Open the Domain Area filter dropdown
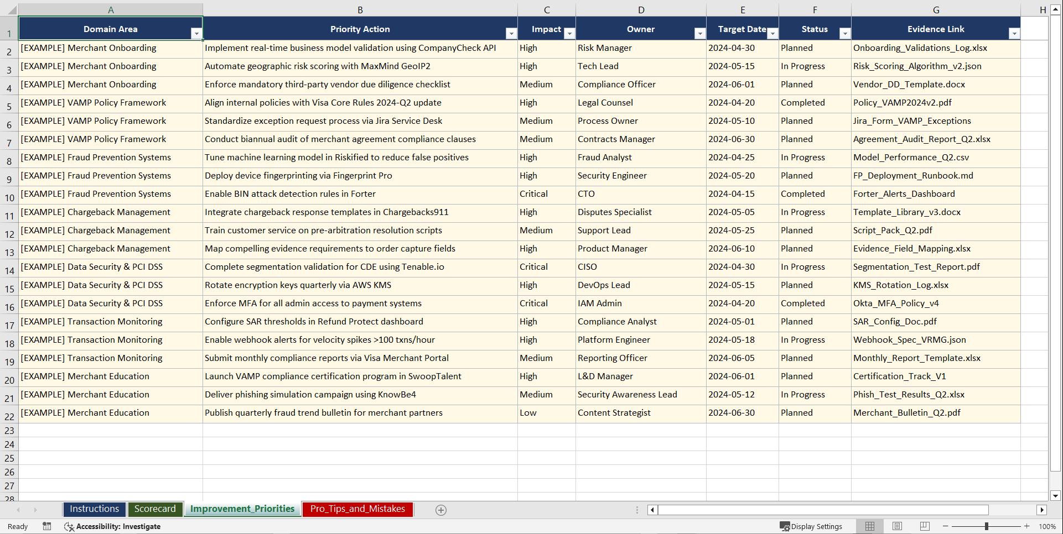 (x=197, y=34)
